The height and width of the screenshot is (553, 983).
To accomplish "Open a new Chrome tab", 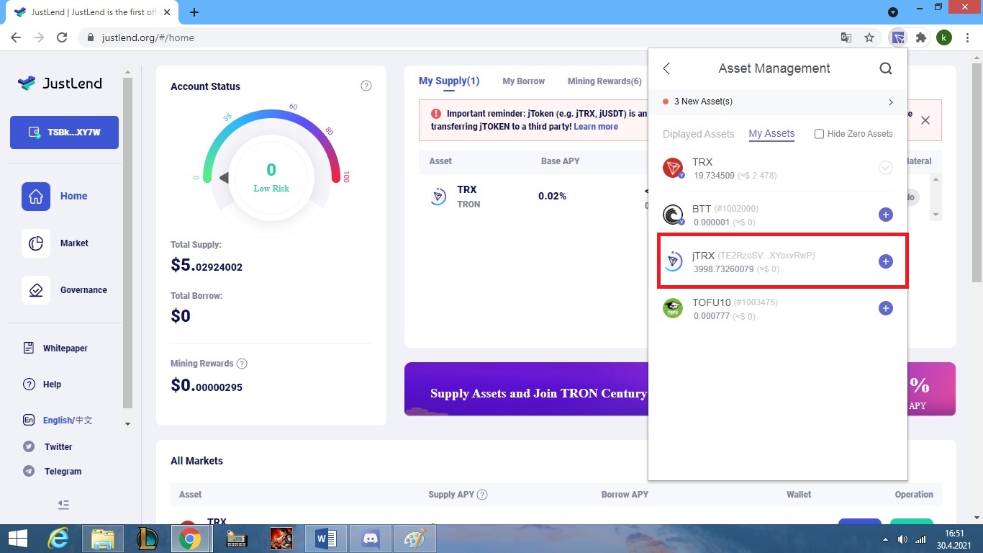I will coord(194,12).
